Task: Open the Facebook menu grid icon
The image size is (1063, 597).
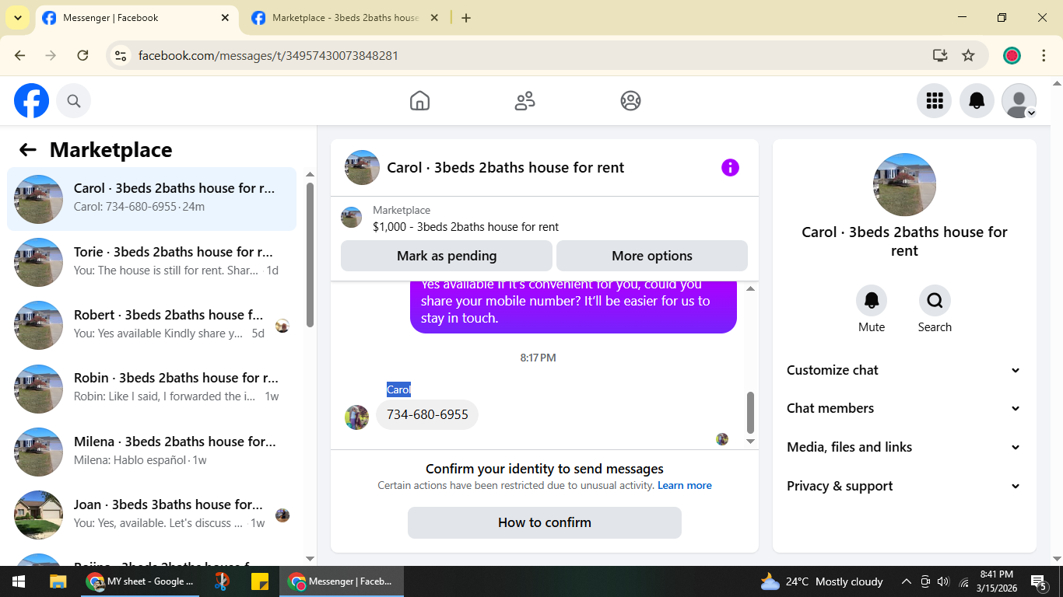Action: point(935,101)
